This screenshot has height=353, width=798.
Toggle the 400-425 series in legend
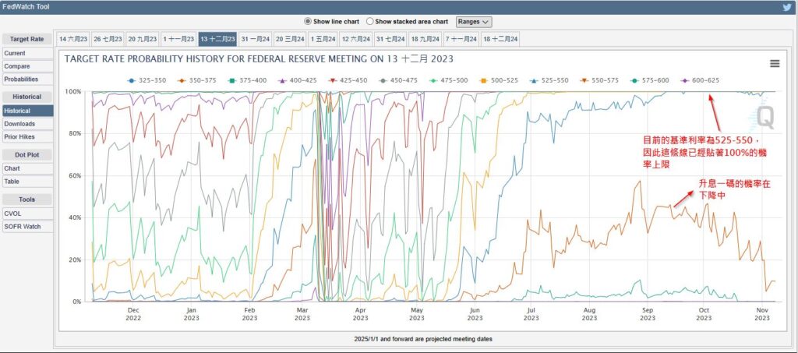point(296,80)
